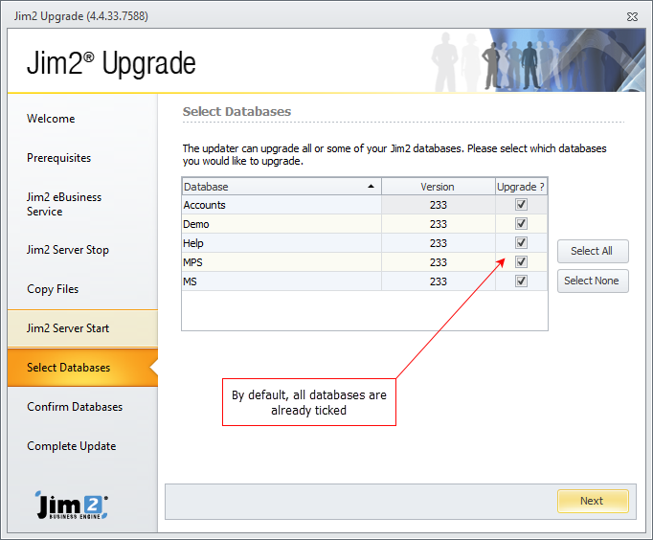This screenshot has width=653, height=540.
Task: Go to the Prerequisites step
Action: click(x=58, y=158)
